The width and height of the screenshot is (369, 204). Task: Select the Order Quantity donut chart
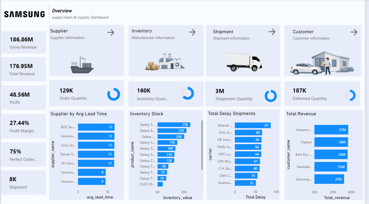click(114, 94)
